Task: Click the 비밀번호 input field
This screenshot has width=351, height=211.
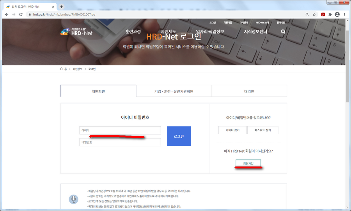Action: coord(120,142)
